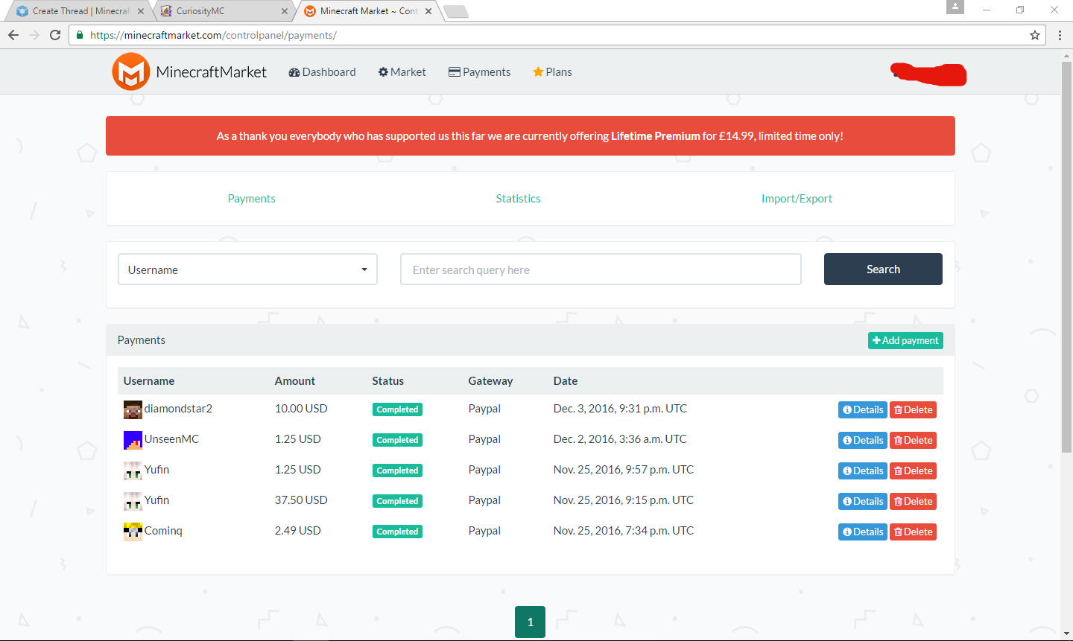The width and height of the screenshot is (1073, 641).
Task: Click the redacted account area in header
Action: pos(928,74)
